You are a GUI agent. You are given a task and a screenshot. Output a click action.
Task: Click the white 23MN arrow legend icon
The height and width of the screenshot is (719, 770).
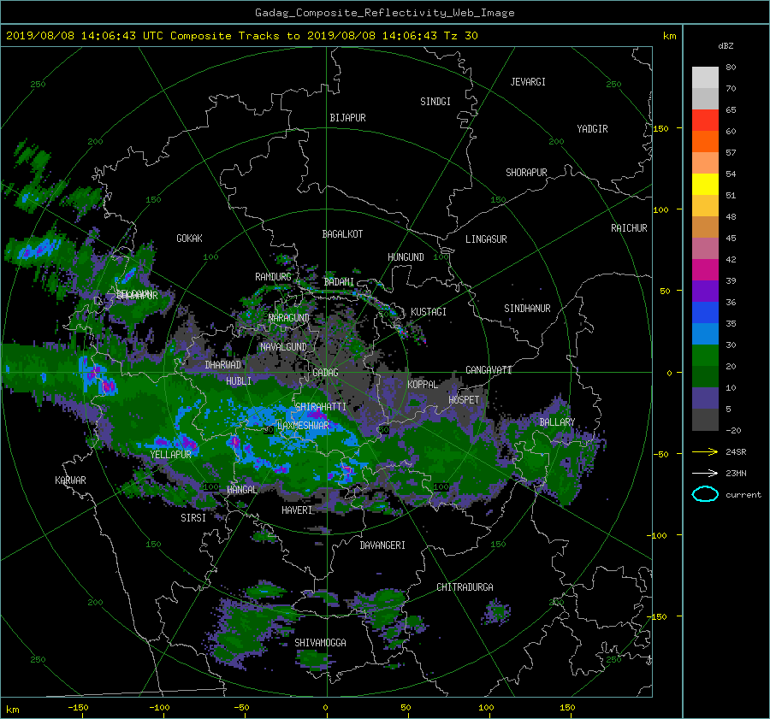705,473
